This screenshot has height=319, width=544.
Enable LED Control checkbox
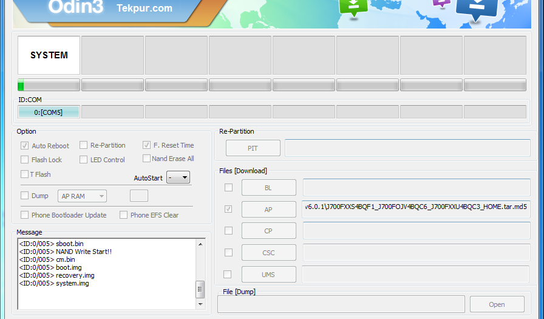pos(83,159)
